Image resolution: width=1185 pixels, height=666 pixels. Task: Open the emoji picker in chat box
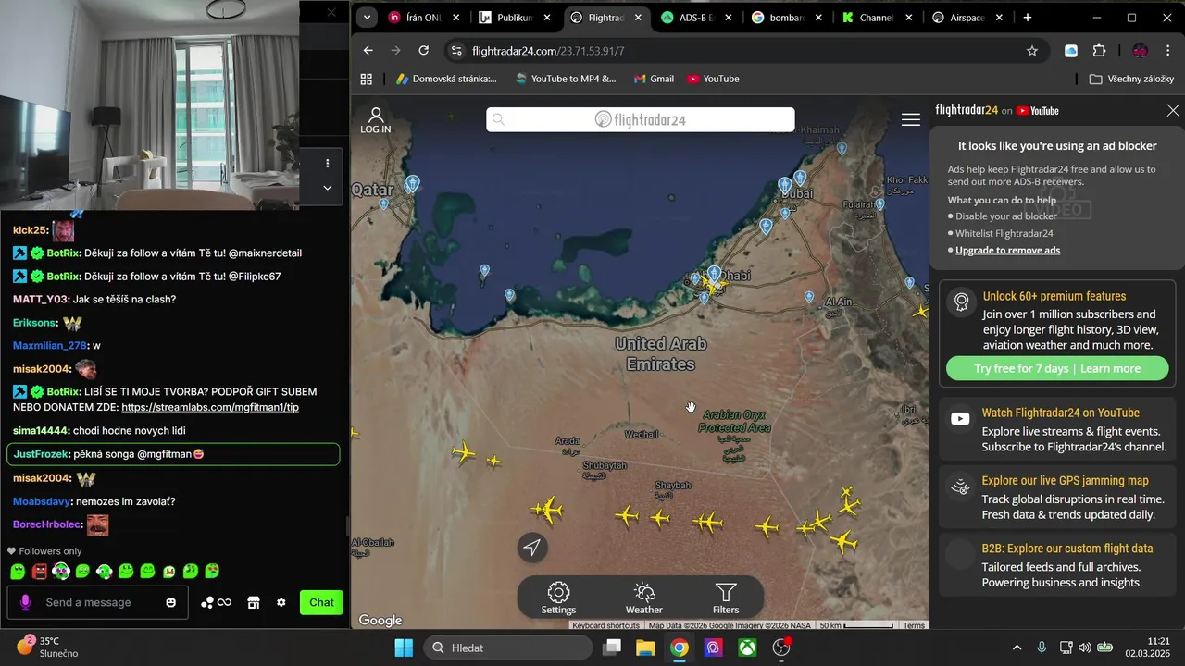170,602
